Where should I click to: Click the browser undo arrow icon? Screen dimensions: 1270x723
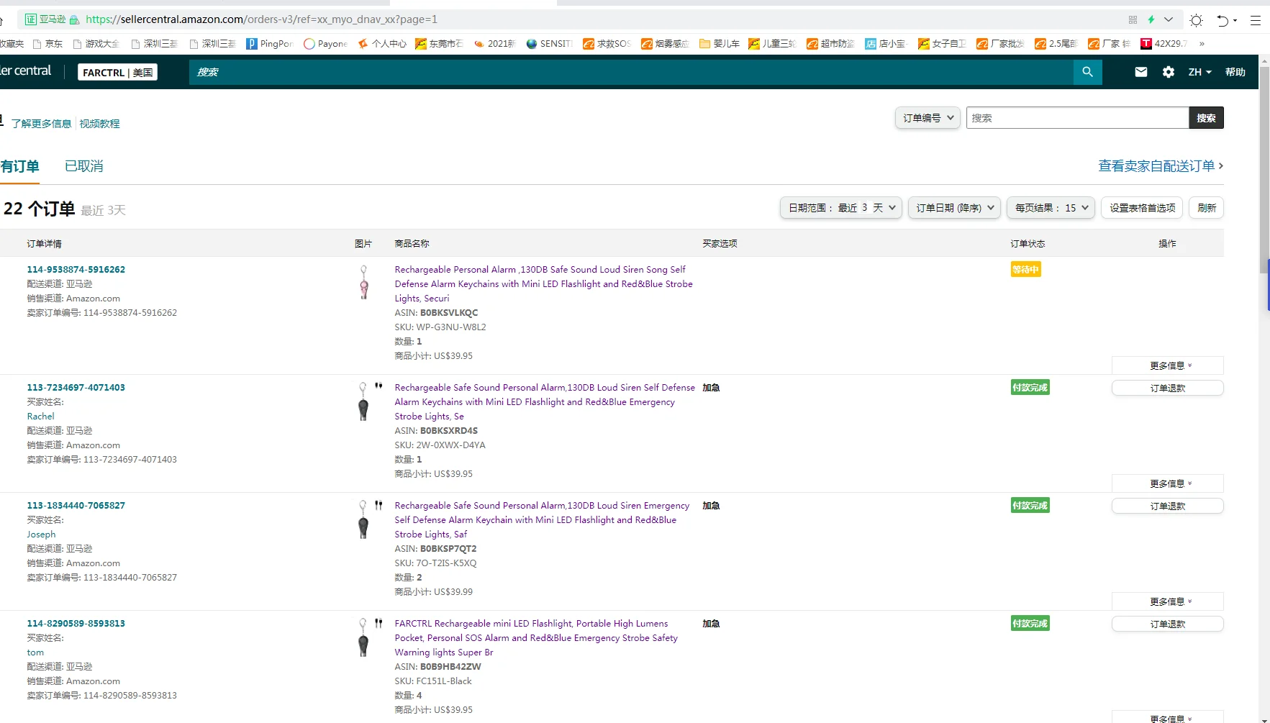[x=1222, y=20]
